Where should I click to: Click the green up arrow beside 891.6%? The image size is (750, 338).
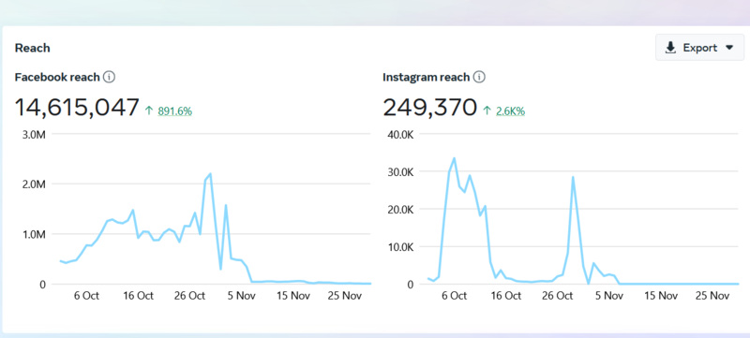[149, 110]
